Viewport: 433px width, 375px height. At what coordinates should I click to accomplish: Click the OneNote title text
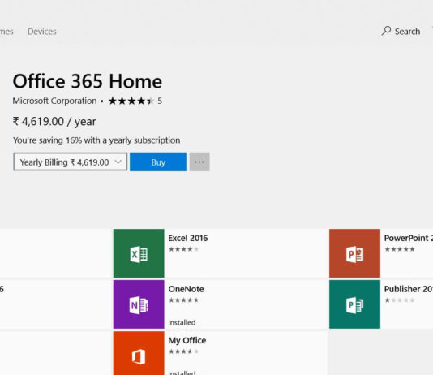coord(186,289)
